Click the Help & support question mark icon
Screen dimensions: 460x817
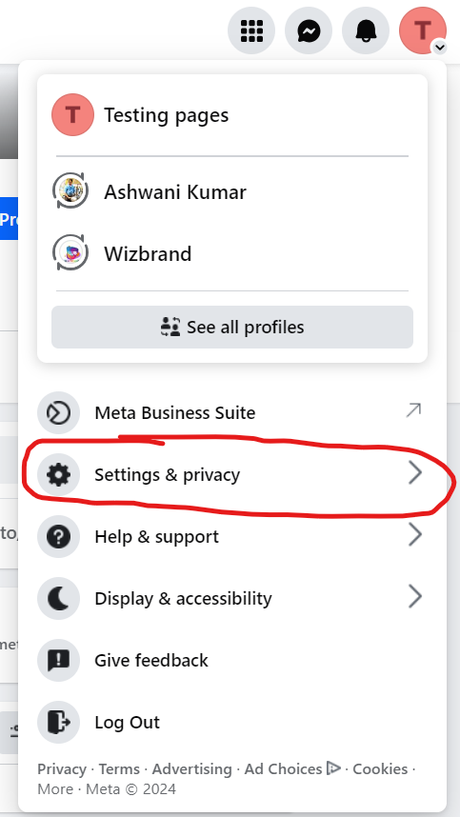click(x=58, y=537)
